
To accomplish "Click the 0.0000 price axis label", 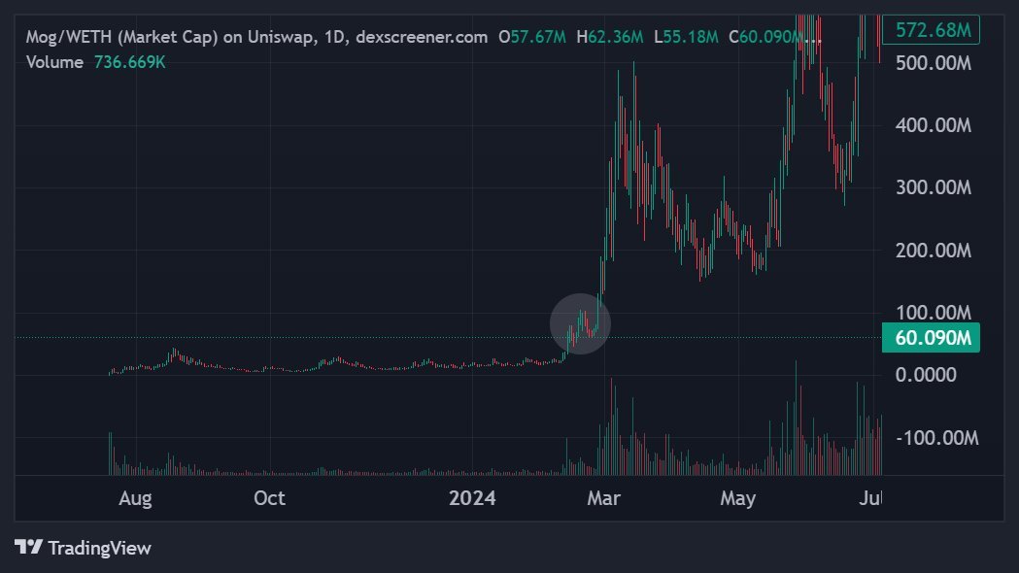I will tap(926, 375).
